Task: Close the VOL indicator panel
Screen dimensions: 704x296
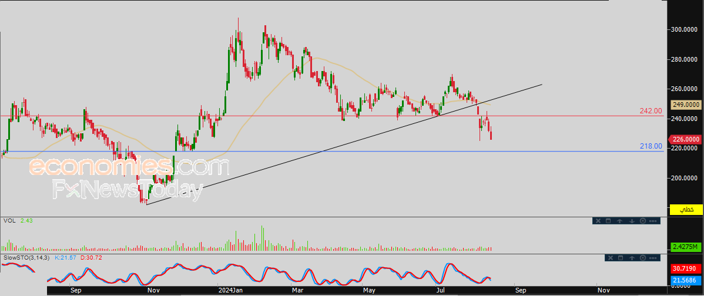Action: click(x=598, y=221)
